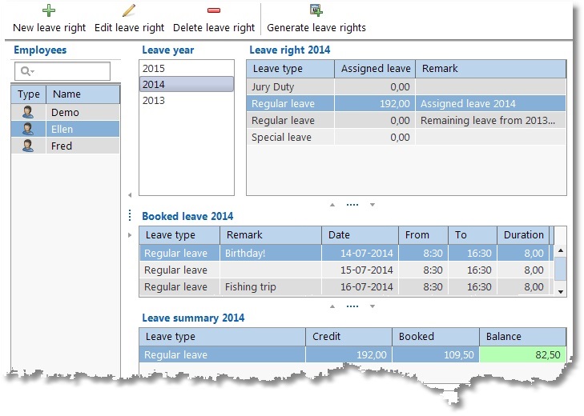Select leave year 2014
584x416 pixels.
point(187,85)
